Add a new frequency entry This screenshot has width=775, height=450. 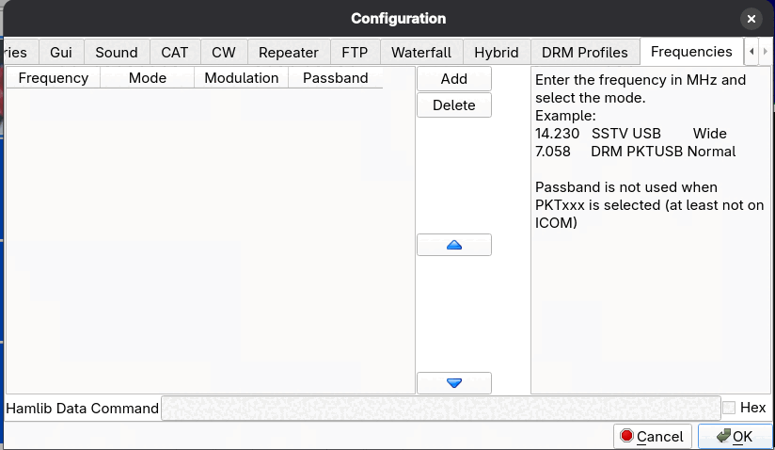point(453,79)
